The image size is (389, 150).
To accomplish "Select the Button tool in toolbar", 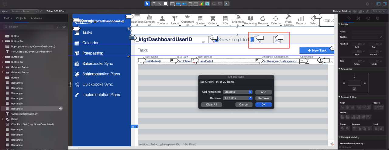I will (178, 4).
